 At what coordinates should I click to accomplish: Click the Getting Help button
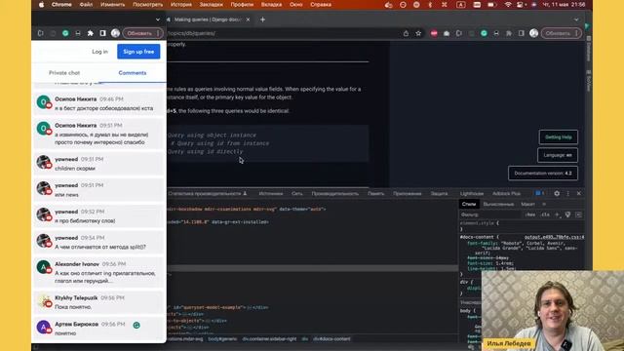(559, 137)
